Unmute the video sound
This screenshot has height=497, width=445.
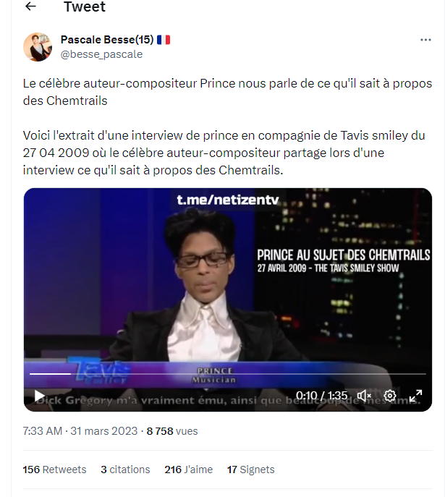click(x=364, y=396)
